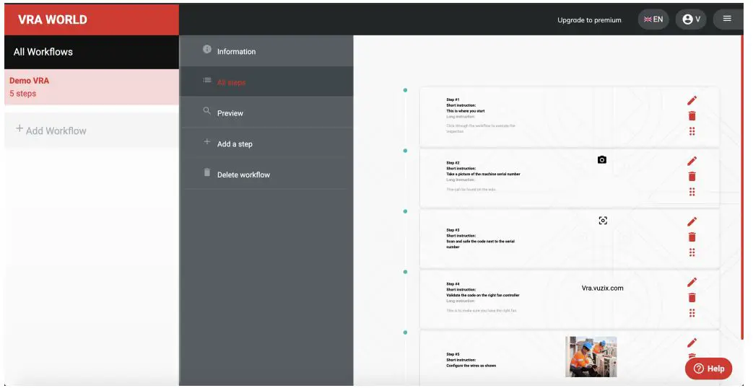Image resolution: width=753 pixels, height=388 pixels.
Task: Edit Step #3 with pencil icon
Action: pos(692,221)
